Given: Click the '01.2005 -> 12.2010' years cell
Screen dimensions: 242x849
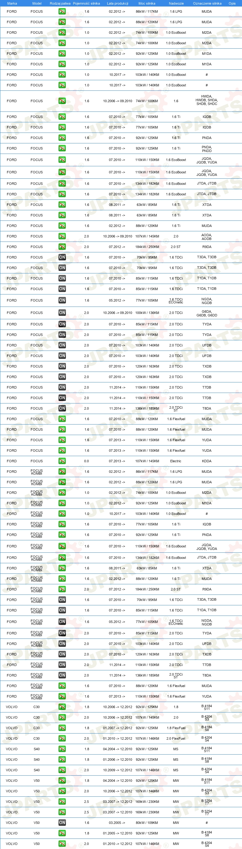Looking at the screenshot, I should (x=118, y=833).
